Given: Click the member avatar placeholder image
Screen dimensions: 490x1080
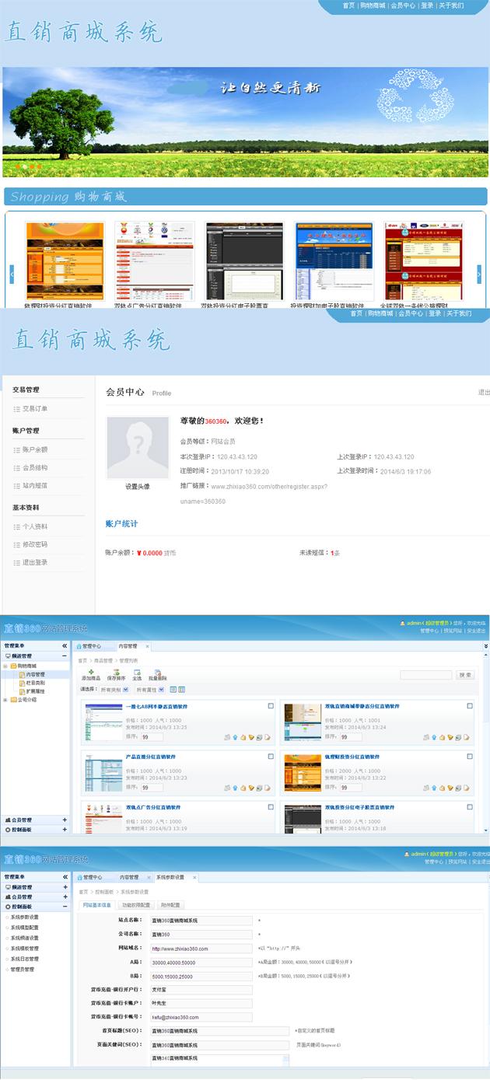Looking at the screenshot, I should coord(137,448).
